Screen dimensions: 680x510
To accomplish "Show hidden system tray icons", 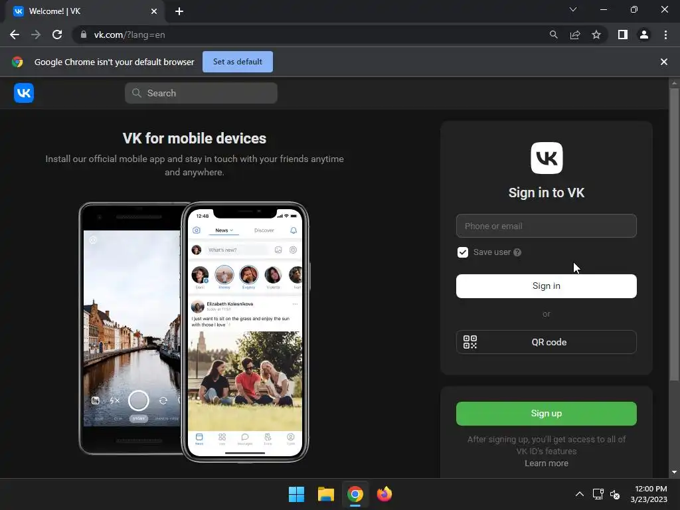I will 579,494.
